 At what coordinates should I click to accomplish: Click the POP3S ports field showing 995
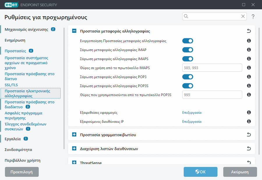point(212,95)
